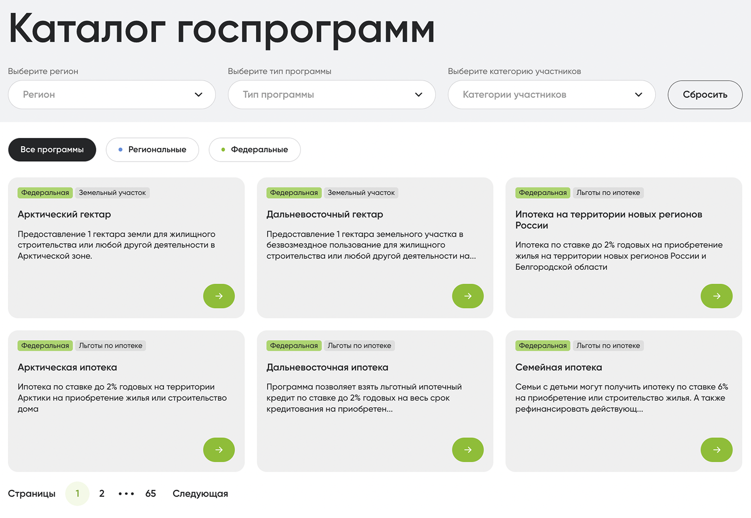Select the Все программы tab
Viewport: 751px width, 518px height.
(x=52, y=150)
